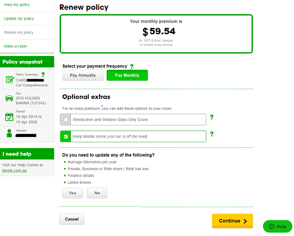
Task: Click the calendar period icon
Action: (9, 117)
